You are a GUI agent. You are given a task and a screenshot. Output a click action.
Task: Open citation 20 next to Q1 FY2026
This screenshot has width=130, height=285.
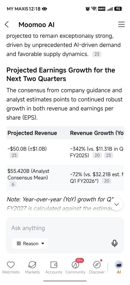pyautogui.click(x=107, y=181)
